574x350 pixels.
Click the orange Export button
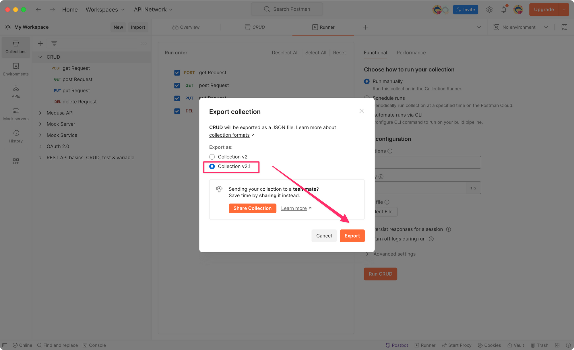point(352,236)
